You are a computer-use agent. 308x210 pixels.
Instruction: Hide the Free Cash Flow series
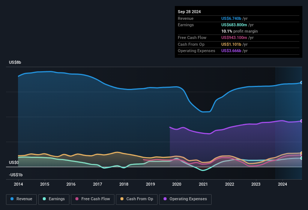point(92,199)
